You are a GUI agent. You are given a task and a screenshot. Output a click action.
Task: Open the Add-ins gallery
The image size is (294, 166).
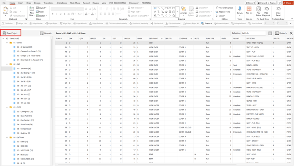point(249,11)
